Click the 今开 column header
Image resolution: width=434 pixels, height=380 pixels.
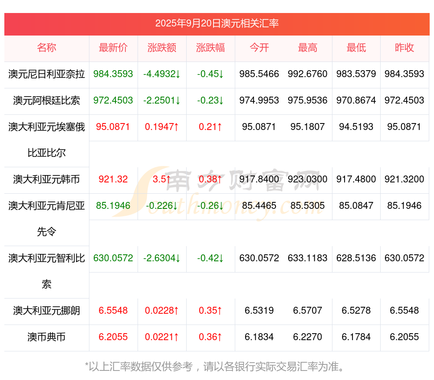point(259,48)
